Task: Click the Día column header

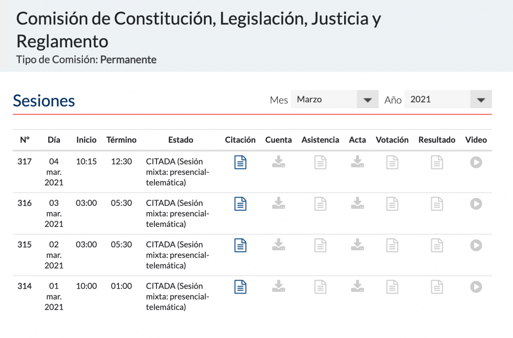Action: (54, 140)
